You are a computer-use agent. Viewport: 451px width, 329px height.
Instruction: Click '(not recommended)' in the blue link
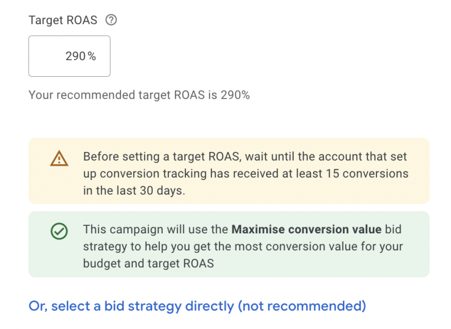302,306
